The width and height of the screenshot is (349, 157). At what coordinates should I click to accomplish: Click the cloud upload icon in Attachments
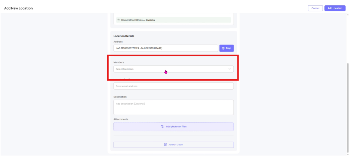[163, 127]
